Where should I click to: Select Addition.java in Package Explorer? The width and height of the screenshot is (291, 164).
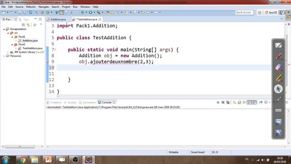[x=30, y=41]
